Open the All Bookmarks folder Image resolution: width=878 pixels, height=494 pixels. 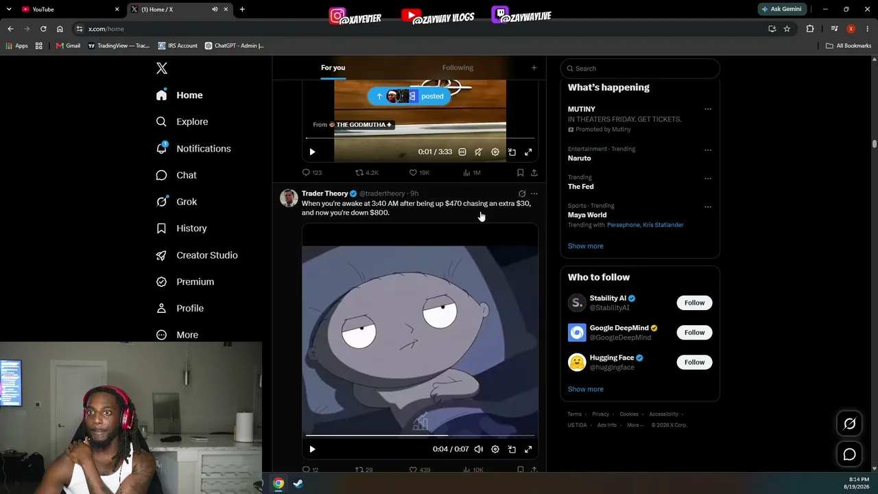coord(849,46)
